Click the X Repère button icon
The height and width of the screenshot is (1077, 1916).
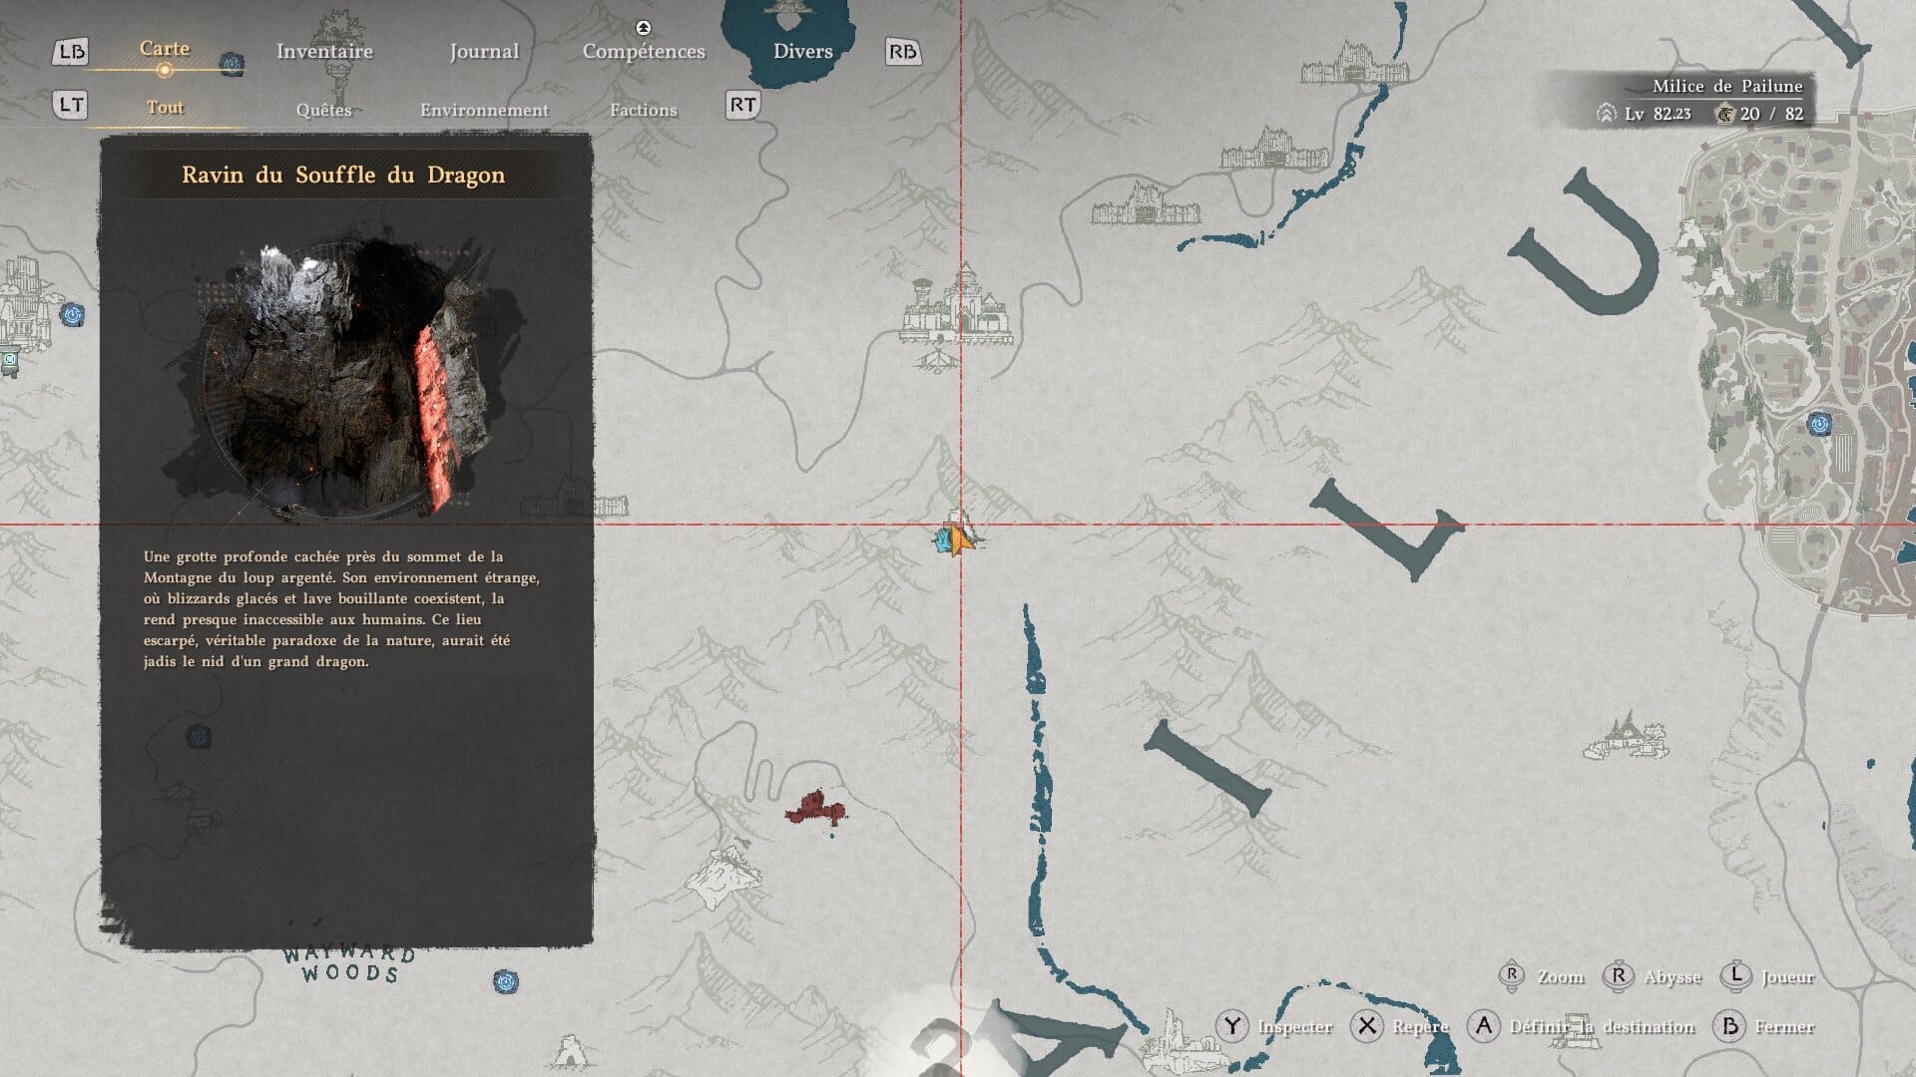(1367, 1026)
